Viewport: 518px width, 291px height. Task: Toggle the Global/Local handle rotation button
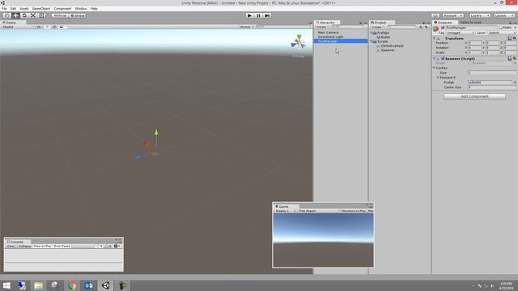78,15
